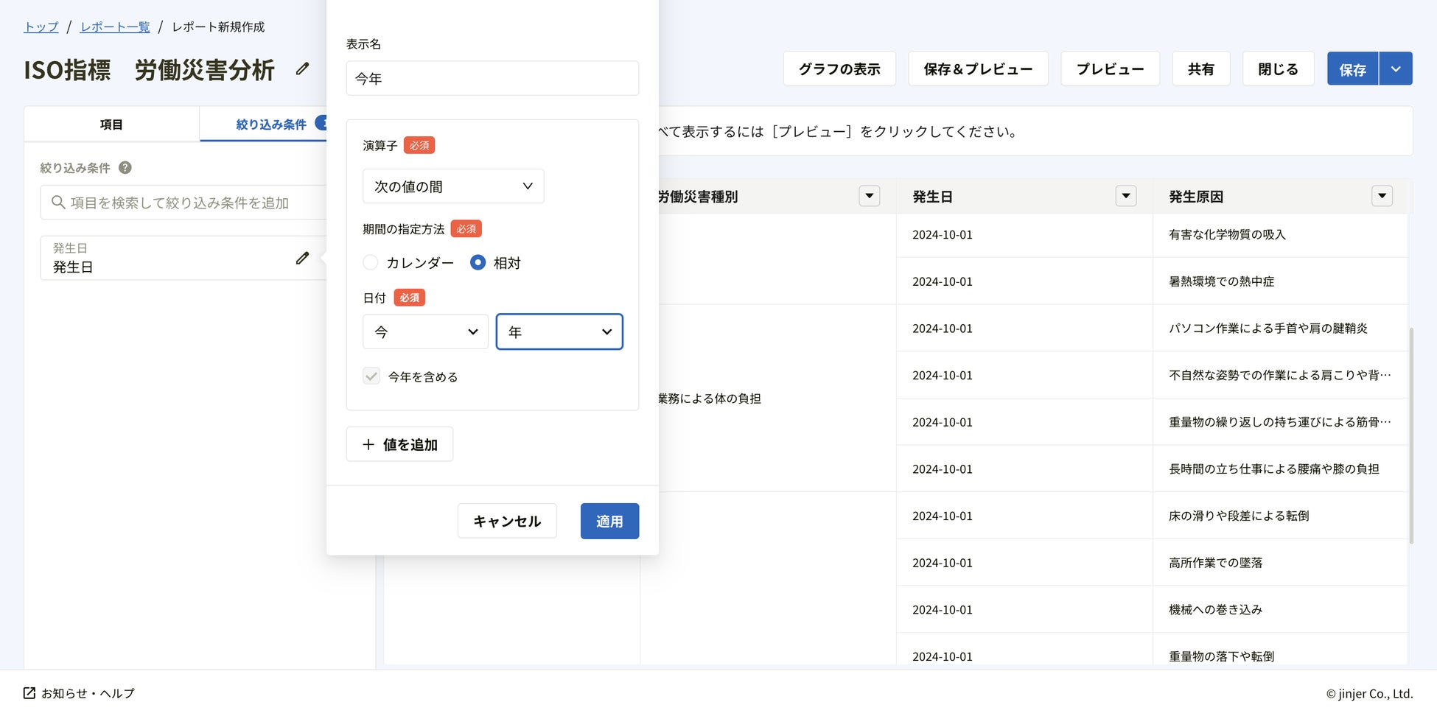Image resolution: width=1437 pixels, height=716 pixels.
Task: Switch to the 絞り込み条件 tab
Action: point(270,124)
